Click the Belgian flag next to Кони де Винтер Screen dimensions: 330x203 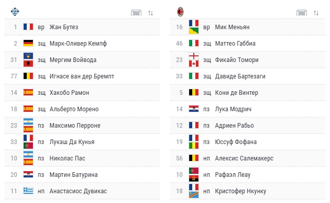click(194, 92)
